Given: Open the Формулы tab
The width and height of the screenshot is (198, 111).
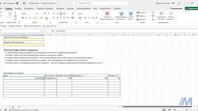Looking at the screenshot, I should coord(60,8).
